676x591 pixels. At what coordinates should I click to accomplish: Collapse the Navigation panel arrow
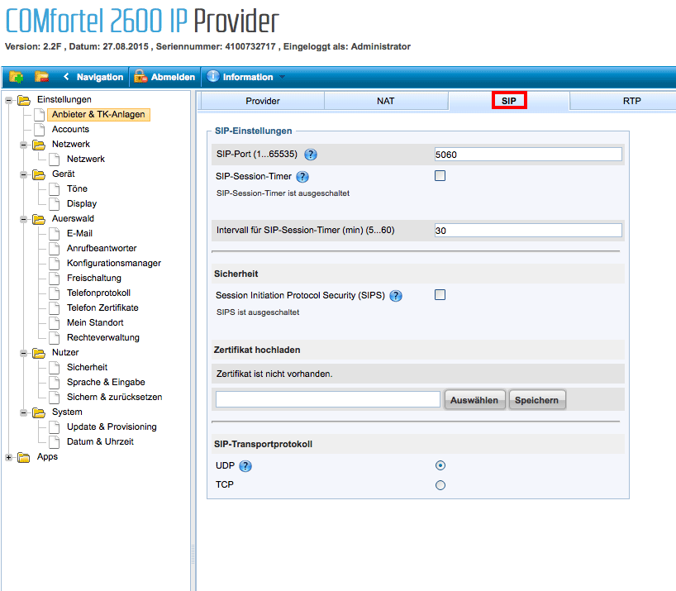[66, 77]
